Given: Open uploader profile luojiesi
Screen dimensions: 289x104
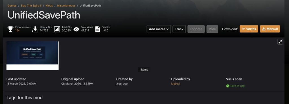Looking at the screenshot, I should (176, 84).
